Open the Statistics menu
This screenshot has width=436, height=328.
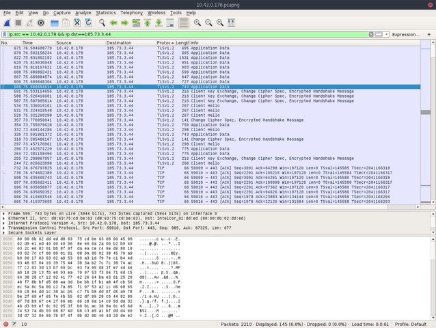pos(105,12)
